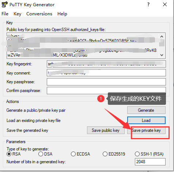Click the Generate button
The width and height of the screenshot is (174, 172).
click(146, 110)
